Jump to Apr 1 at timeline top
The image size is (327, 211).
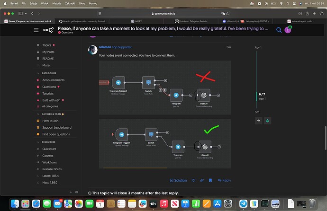pos(258,47)
